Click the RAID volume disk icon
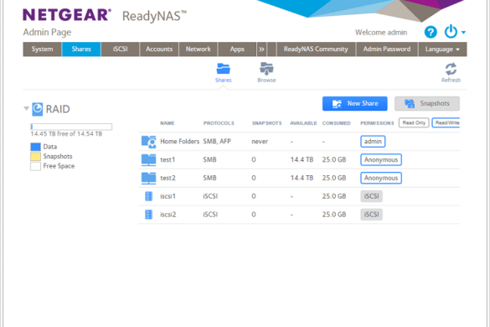The image size is (490, 327). 38,109
